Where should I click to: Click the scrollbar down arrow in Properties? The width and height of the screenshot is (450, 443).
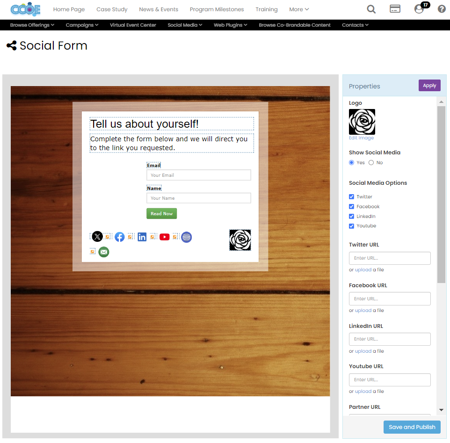pyautogui.click(x=442, y=410)
